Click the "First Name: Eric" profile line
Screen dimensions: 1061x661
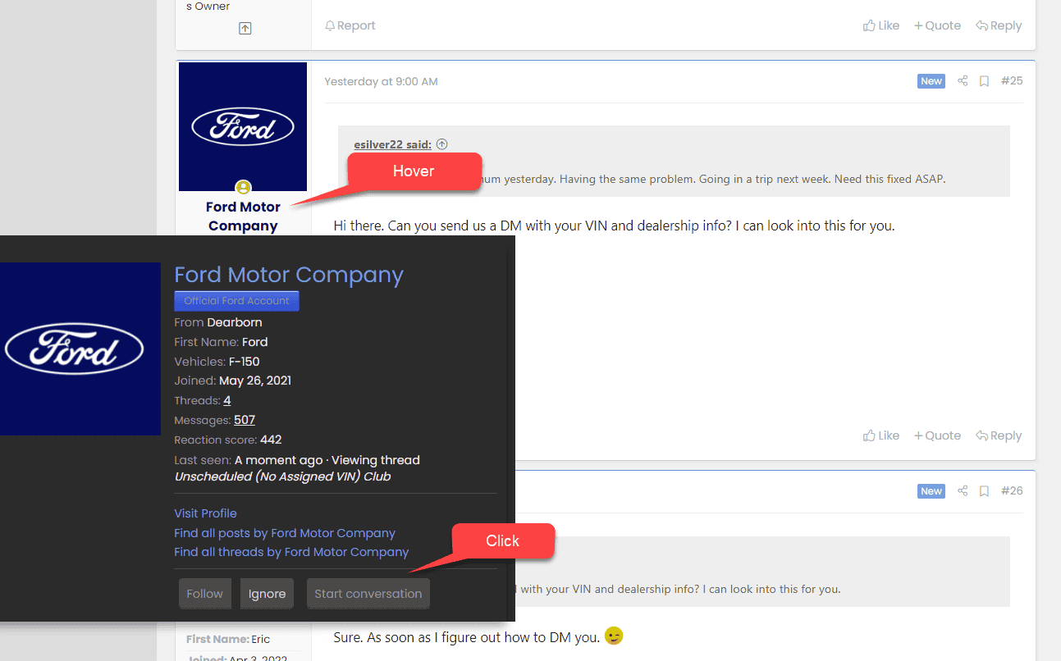(x=228, y=639)
